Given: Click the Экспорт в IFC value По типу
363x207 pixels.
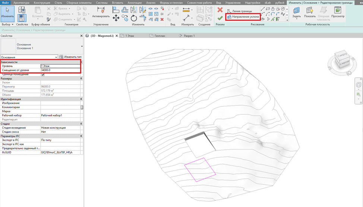Looking at the screenshot, I should [60, 140].
